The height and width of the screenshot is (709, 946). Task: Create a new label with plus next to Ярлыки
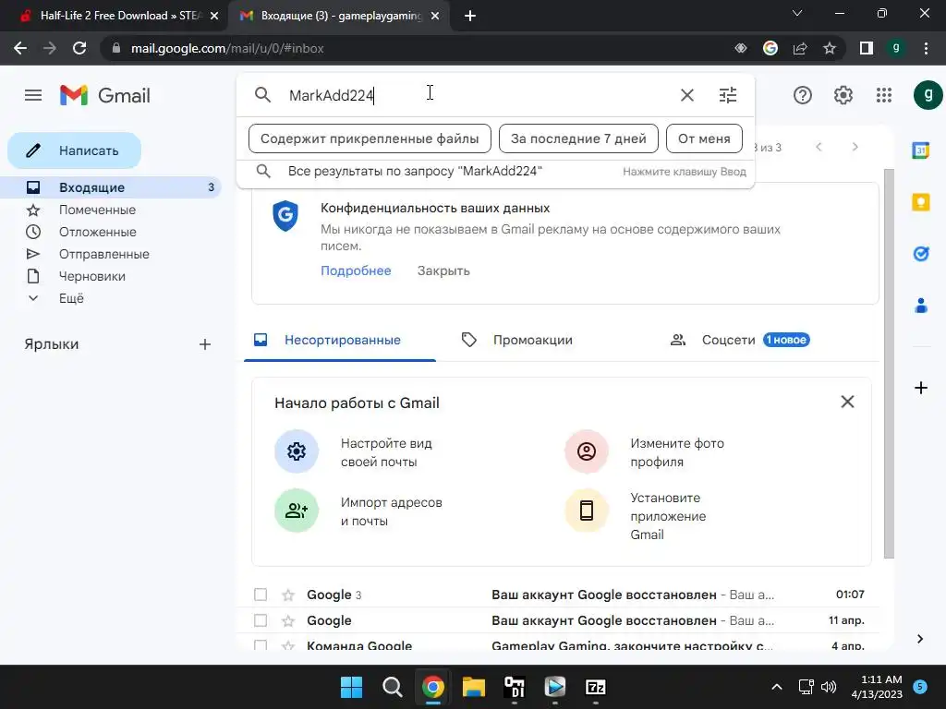(205, 344)
